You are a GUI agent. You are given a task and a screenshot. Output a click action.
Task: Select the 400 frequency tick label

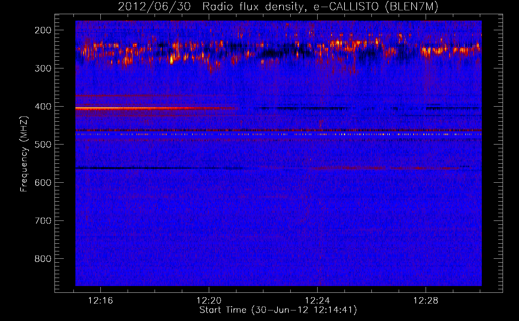pos(43,107)
